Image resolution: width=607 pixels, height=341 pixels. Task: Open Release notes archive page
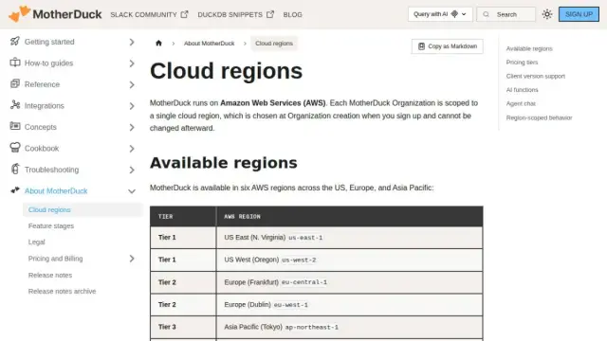click(x=62, y=291)
